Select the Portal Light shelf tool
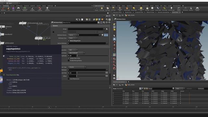 pos(164,9)
